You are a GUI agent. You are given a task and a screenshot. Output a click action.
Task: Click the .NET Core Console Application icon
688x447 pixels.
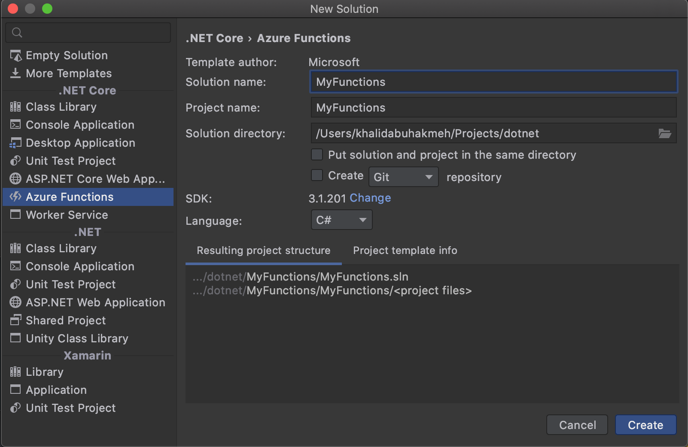click(15, 125)
